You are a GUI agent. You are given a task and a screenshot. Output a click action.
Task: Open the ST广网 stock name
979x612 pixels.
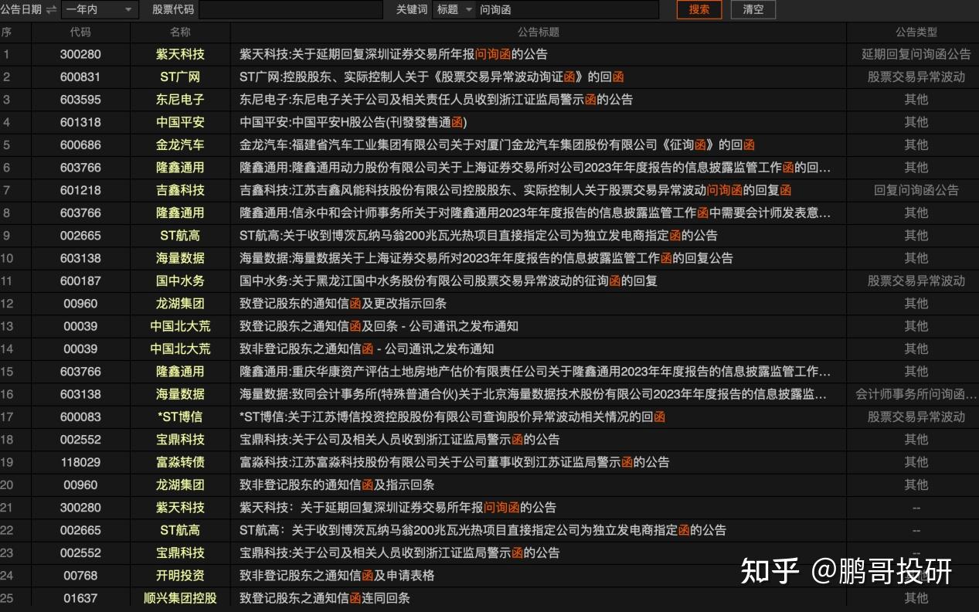click(180, 77)
